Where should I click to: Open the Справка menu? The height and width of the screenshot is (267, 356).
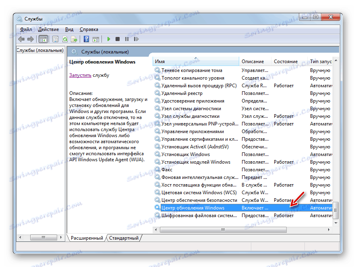(89, 29)
